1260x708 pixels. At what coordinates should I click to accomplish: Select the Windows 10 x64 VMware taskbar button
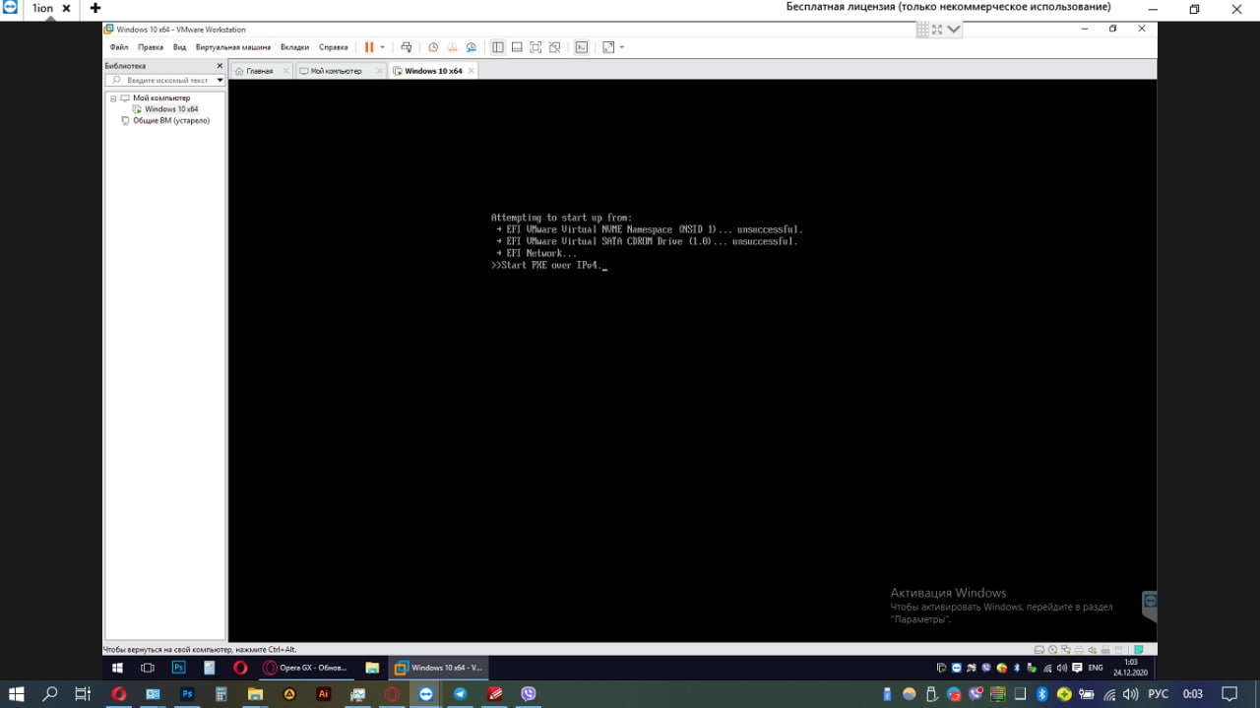coord(438,668)
